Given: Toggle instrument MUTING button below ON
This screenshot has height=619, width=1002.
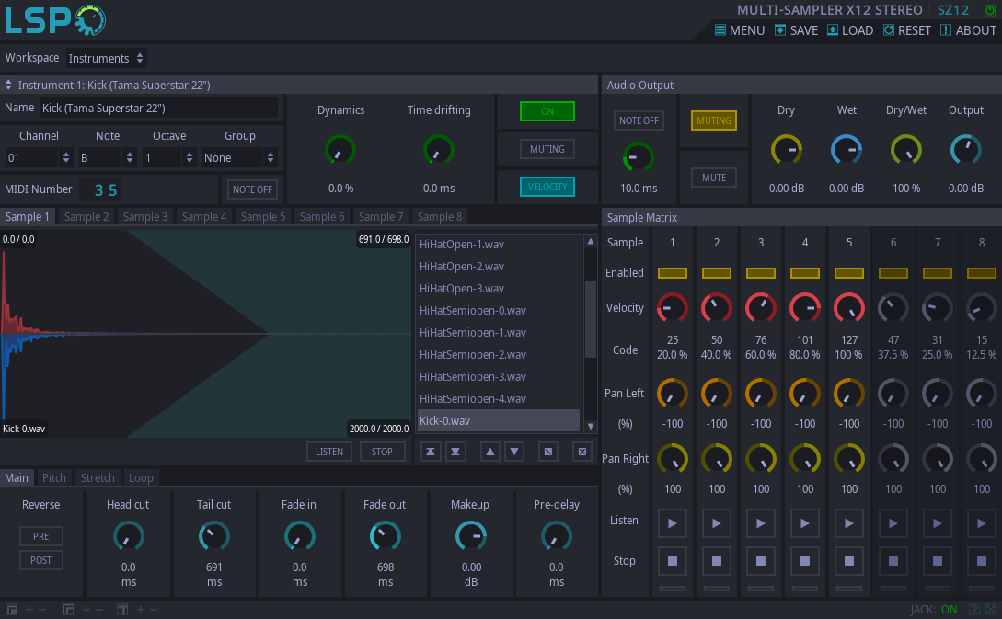Looking at the screenshot, I should (547, 149).
